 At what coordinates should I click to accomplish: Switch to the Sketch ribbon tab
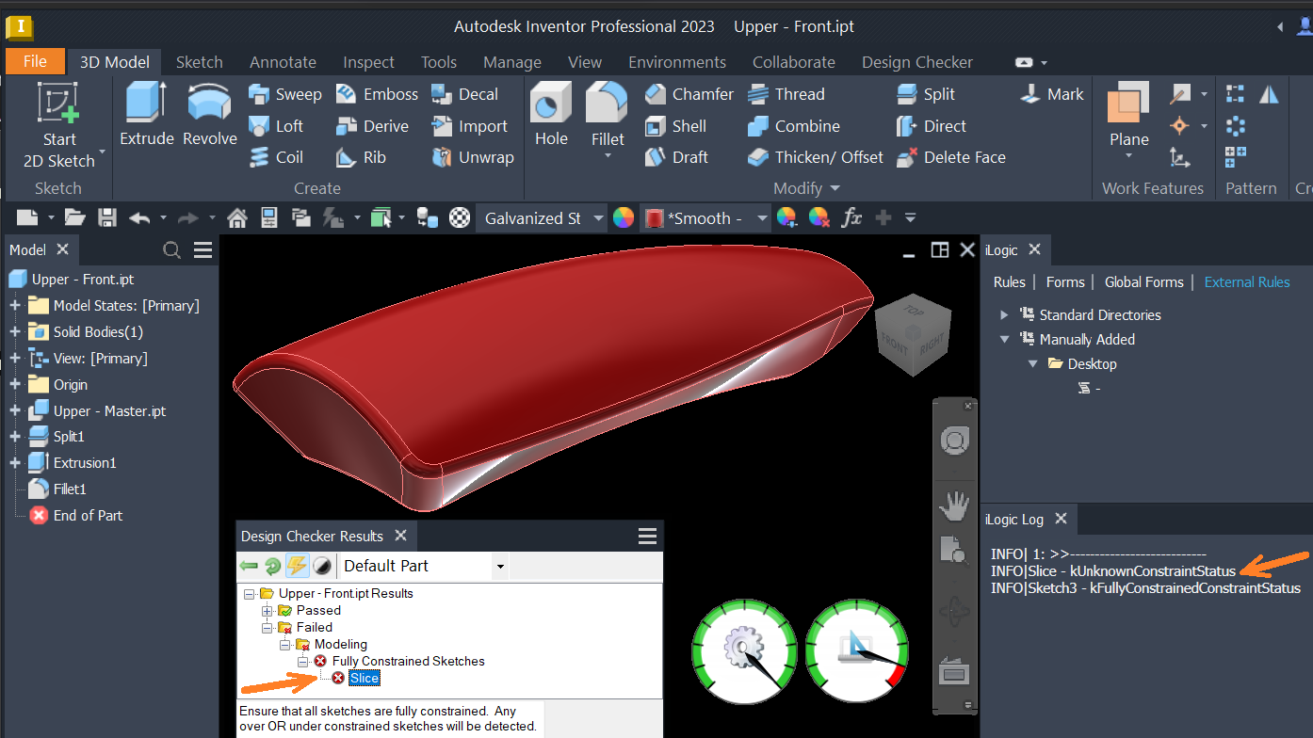[200, 61]
